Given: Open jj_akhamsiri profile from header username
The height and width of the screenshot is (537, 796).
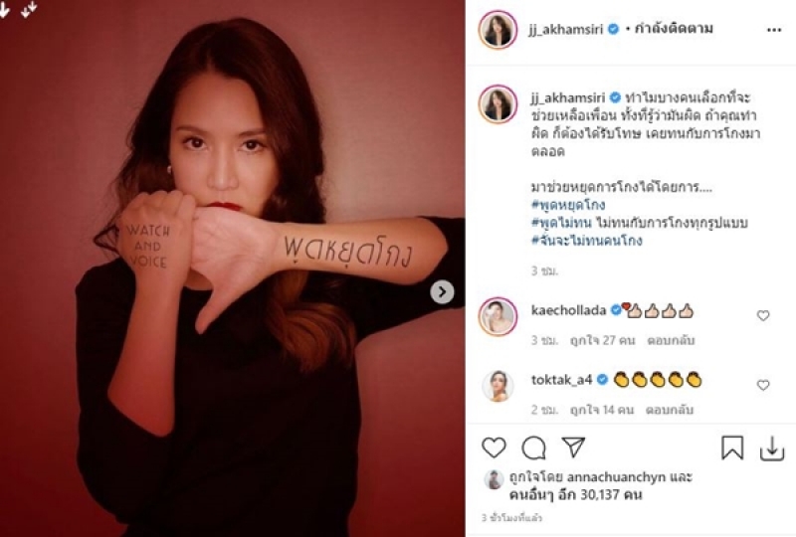Looking at the screenshot, I should click(x=566, y=30).
